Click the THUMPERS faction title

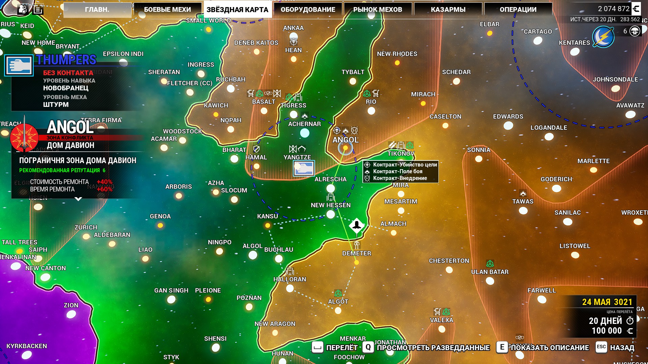(x=66, y=60)
